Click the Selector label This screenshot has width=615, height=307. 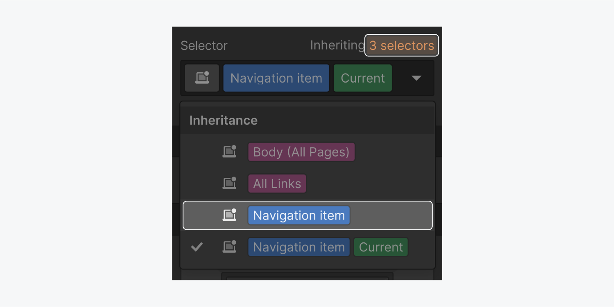pos(203,45)
